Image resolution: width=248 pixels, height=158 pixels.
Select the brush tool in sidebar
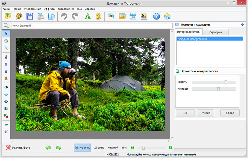pos(6,57)
